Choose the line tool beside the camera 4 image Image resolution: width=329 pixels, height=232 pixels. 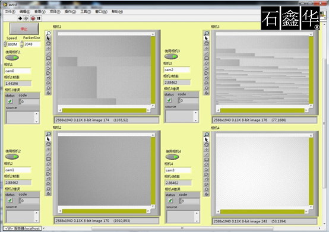point(207,154)
